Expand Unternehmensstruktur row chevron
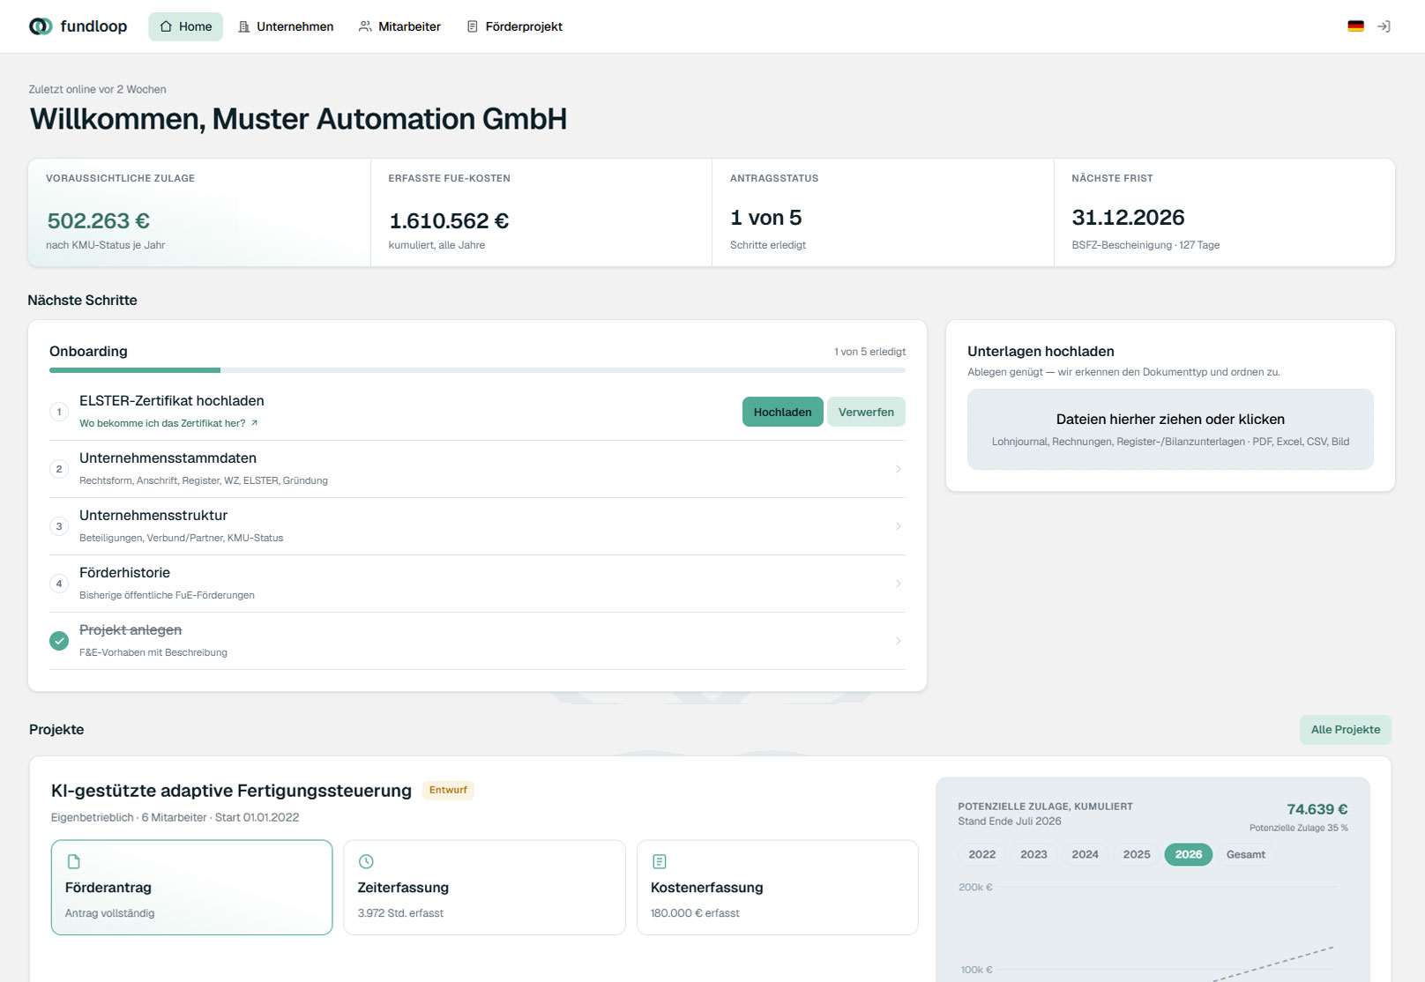 (x=899, y=526)
